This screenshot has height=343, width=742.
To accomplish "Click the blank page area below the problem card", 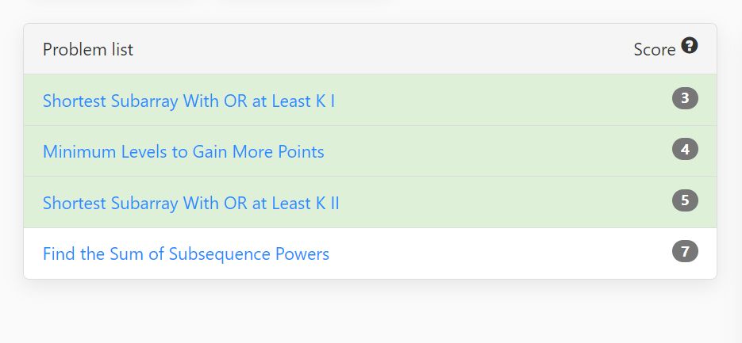I will [x=371, y=312].
